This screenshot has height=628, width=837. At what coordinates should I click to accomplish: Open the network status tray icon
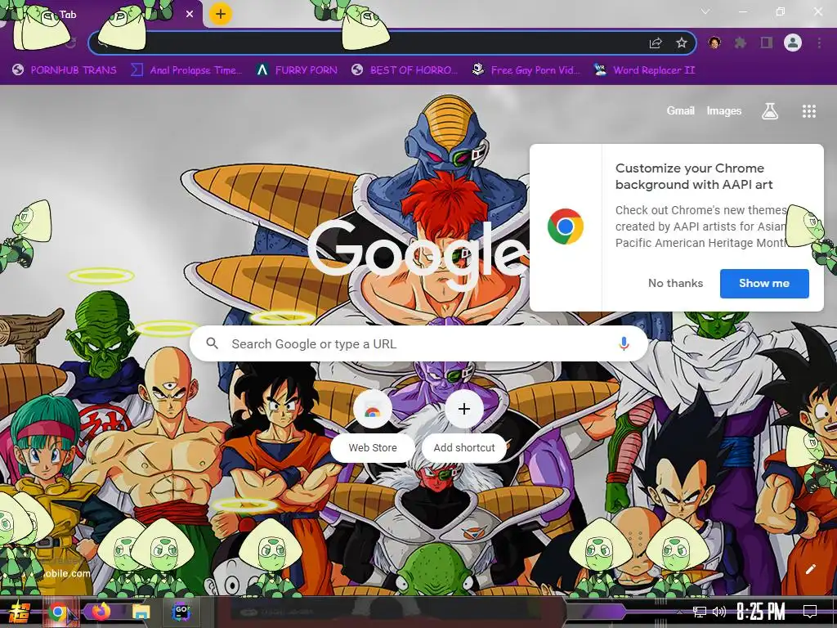coord(700,612)
